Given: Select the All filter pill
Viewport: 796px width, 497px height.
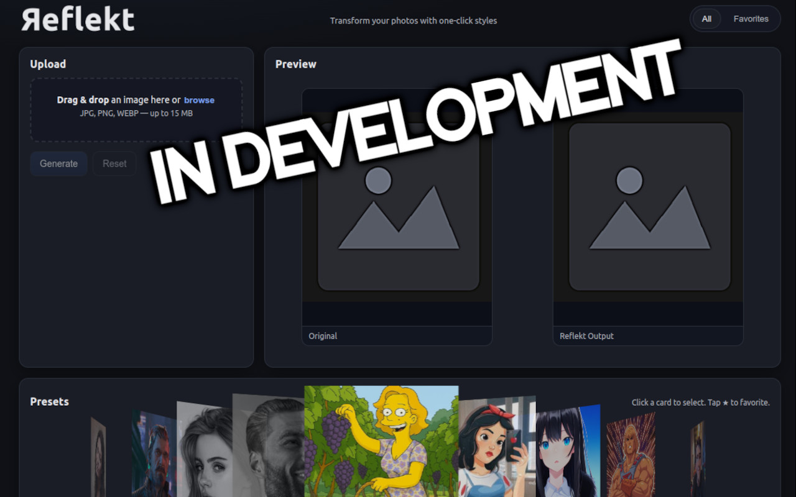Looking at the screenshot, I should coord(706,19).
